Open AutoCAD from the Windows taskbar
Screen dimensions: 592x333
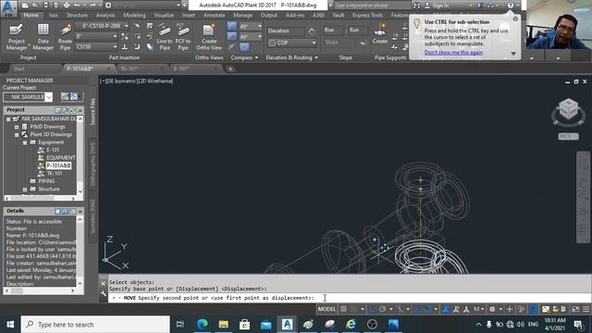click(x=287, y=325)
